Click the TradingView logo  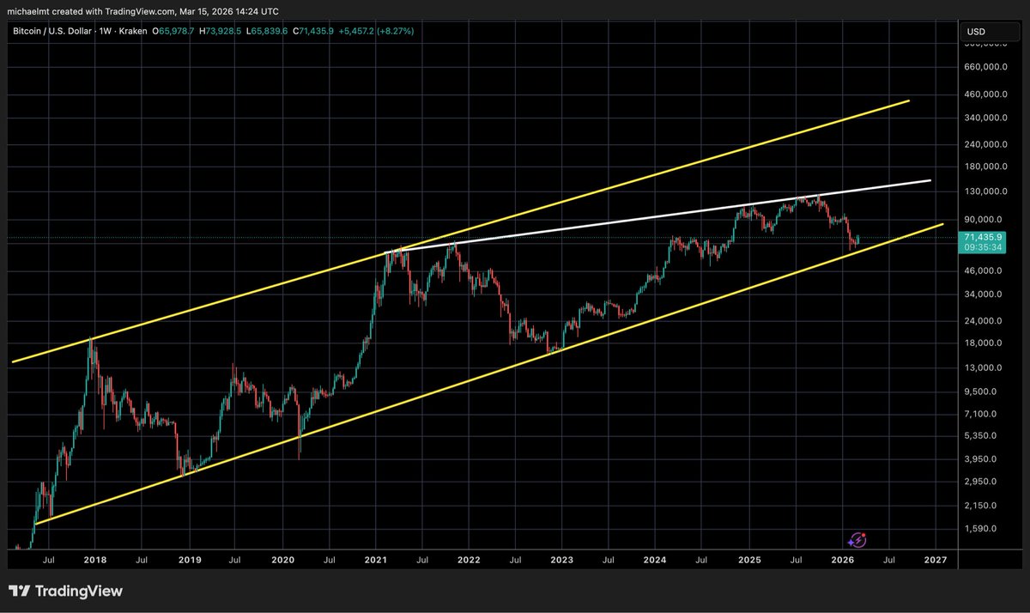point(65,591)
